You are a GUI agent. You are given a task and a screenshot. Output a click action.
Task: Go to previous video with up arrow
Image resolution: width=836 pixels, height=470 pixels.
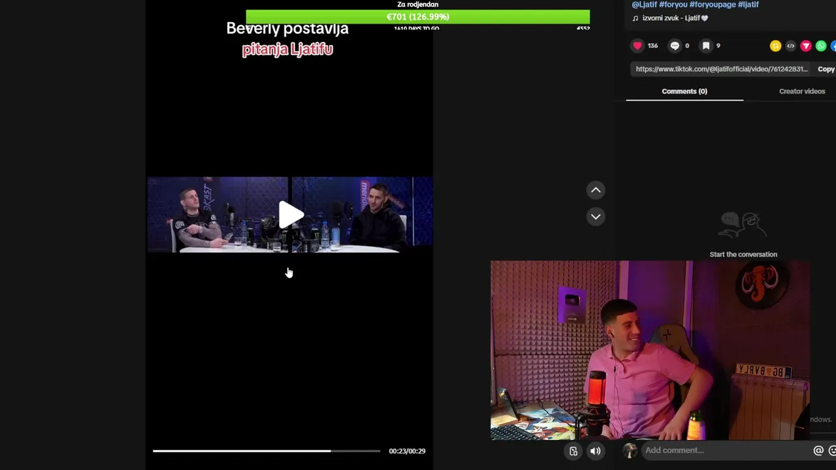[596, 190]
